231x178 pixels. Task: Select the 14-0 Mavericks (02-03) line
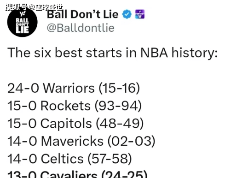81,141
